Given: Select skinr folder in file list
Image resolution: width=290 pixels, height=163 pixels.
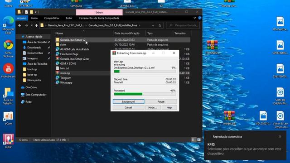Looking at the screenshot, I should (x=63, y=44).
